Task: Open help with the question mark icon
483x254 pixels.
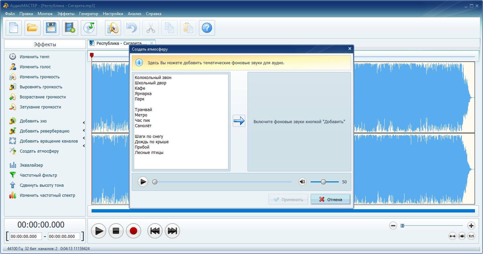Action: 207,28
